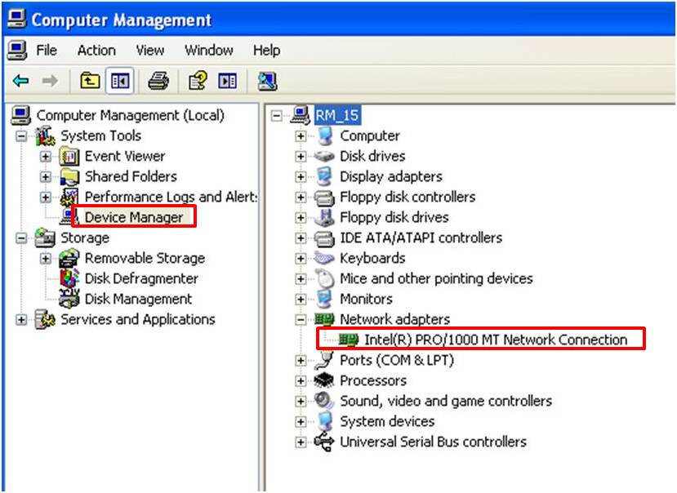
Task: Select Floppy disk controllers entry
Action: [x=408, y=197]
